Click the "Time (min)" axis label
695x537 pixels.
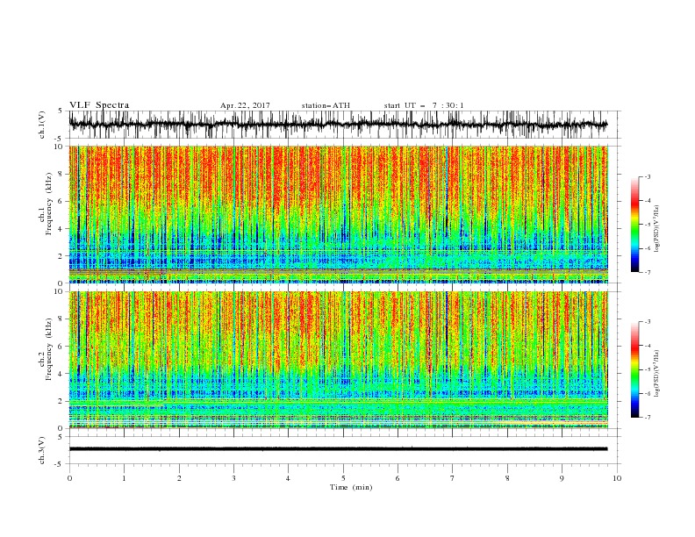click(351, 487)
